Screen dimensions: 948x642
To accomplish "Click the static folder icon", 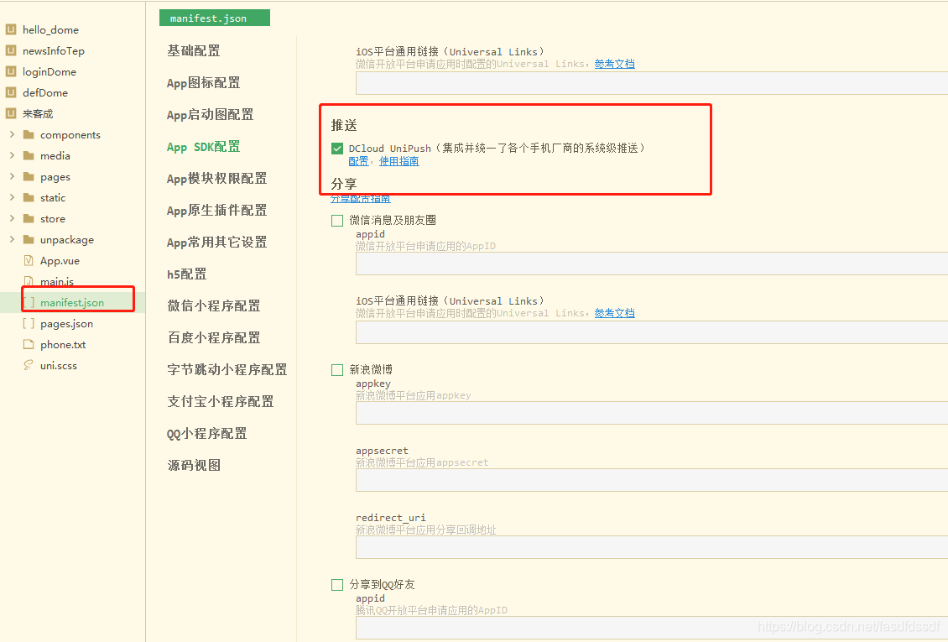I will (29, 197).
